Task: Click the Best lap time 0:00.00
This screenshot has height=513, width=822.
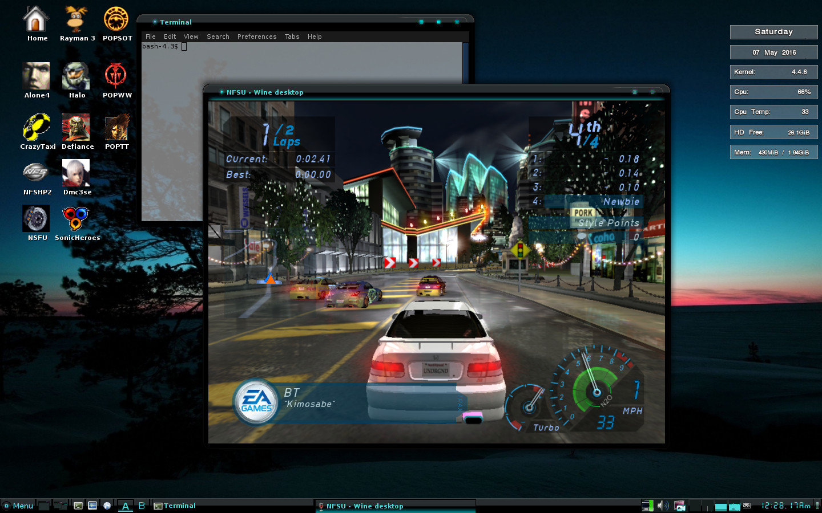Action: [x=278, y=174]
